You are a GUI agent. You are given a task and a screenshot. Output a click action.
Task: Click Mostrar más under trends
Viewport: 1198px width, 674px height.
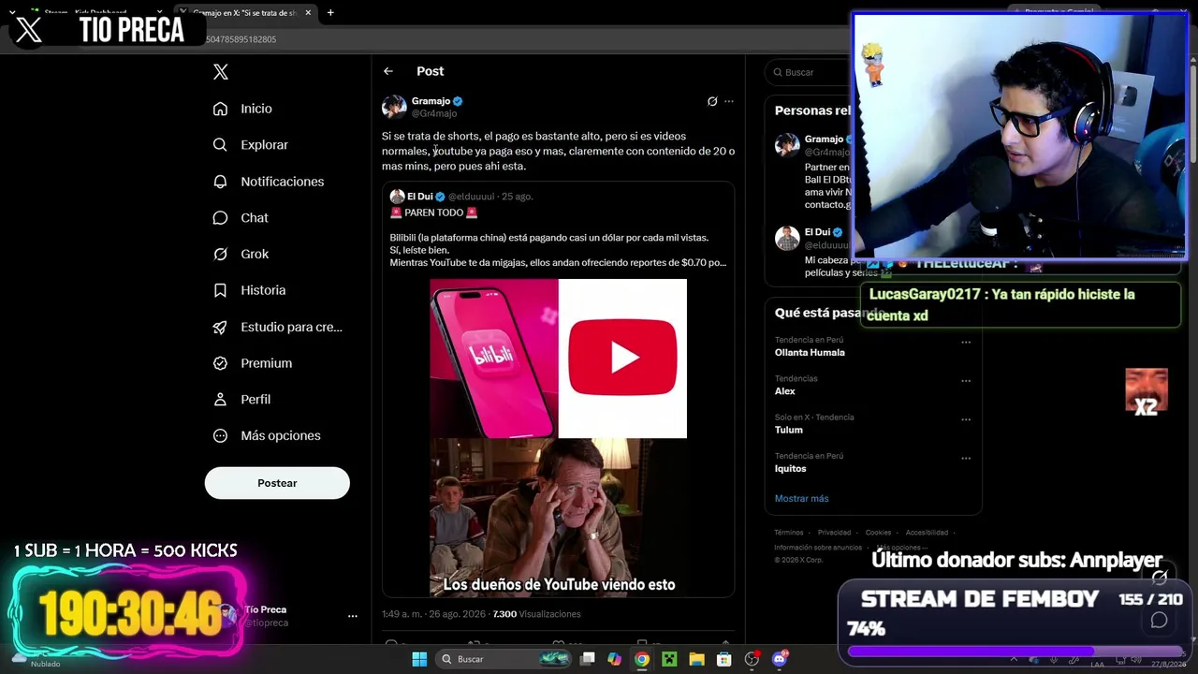tap(801, 499)
